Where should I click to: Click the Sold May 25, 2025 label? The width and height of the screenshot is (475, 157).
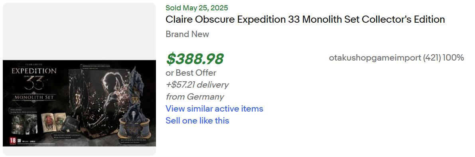click(x=197, y=8)
